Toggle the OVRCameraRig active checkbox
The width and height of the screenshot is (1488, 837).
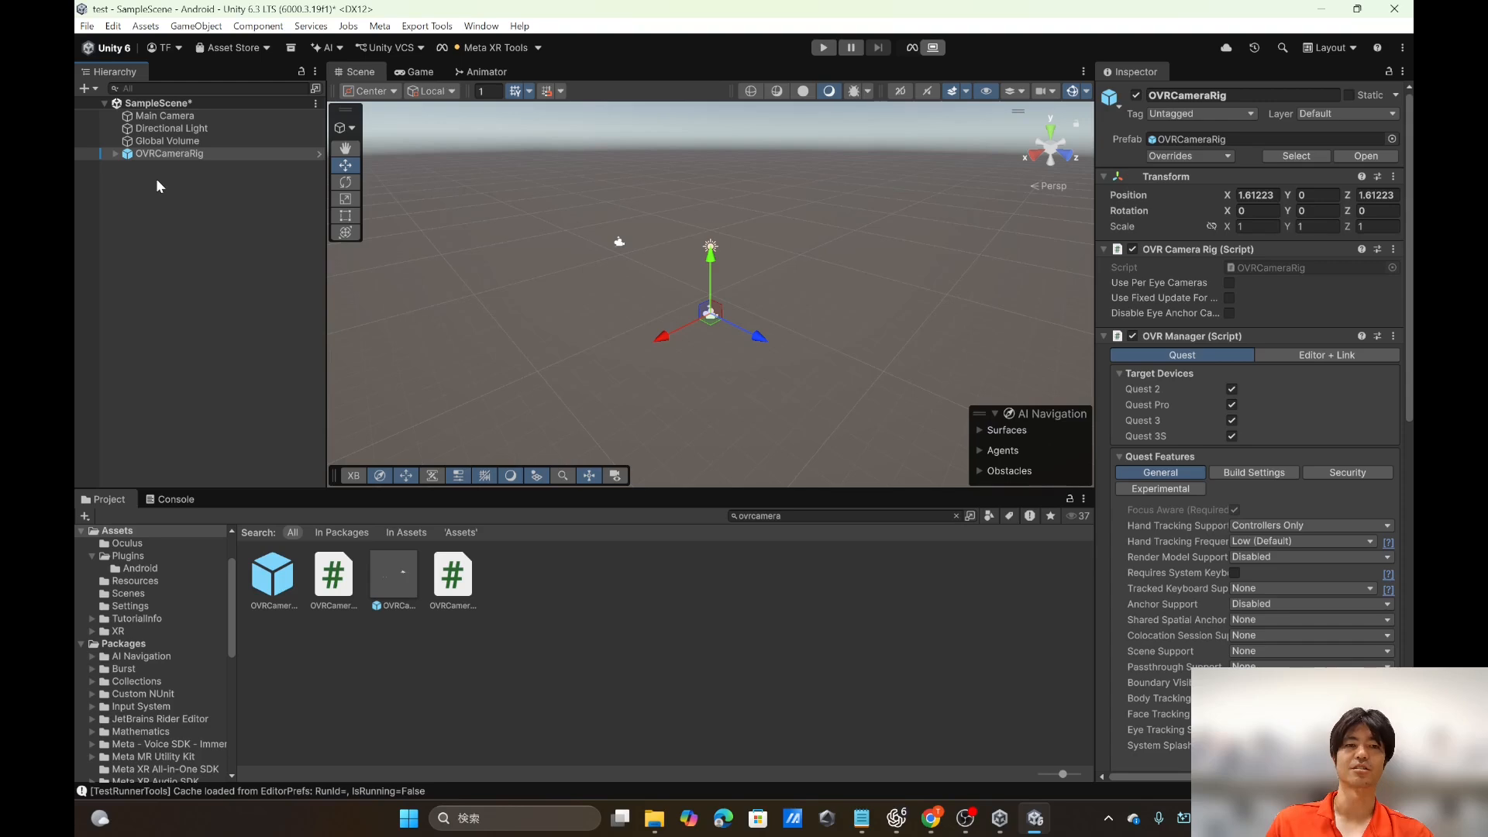1135,95
